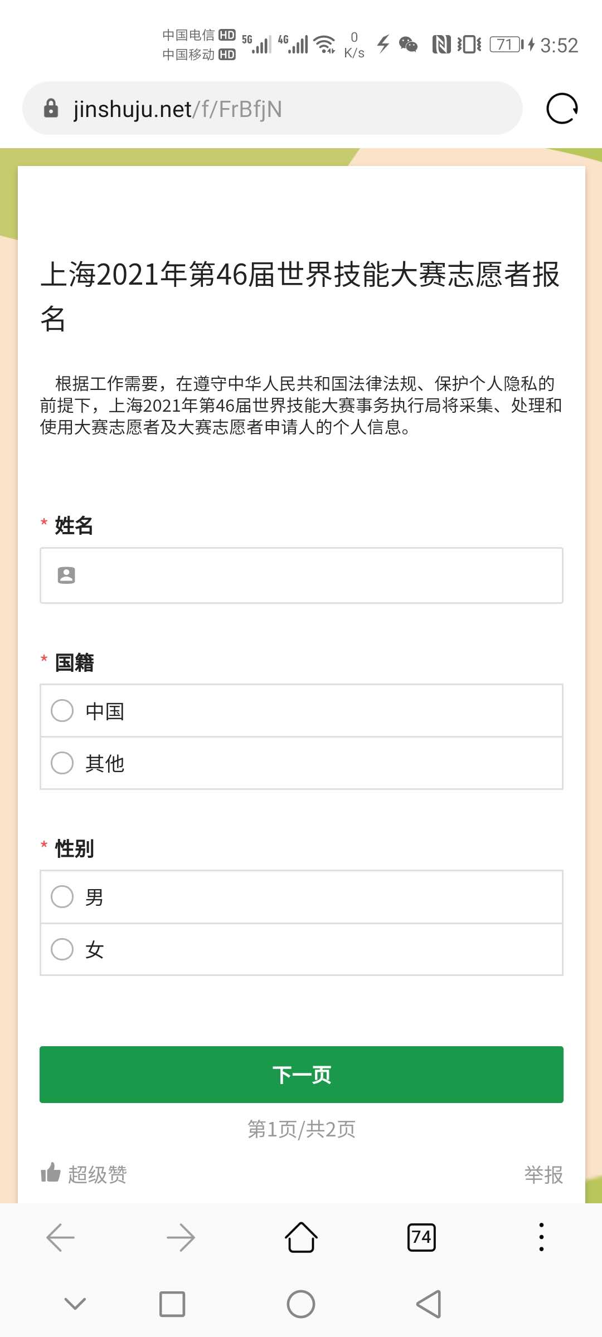Choose 女 for gender
Image resolution: width=602 pixels, height=1337 pixels.
tap(62, 949)
